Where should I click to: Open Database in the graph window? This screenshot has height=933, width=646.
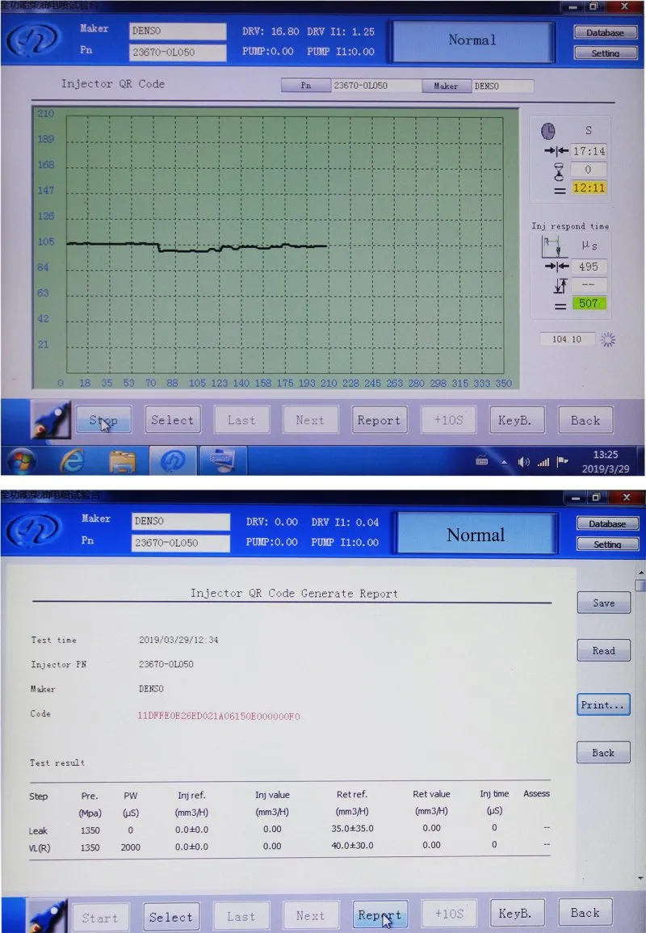tap(606, 33)
